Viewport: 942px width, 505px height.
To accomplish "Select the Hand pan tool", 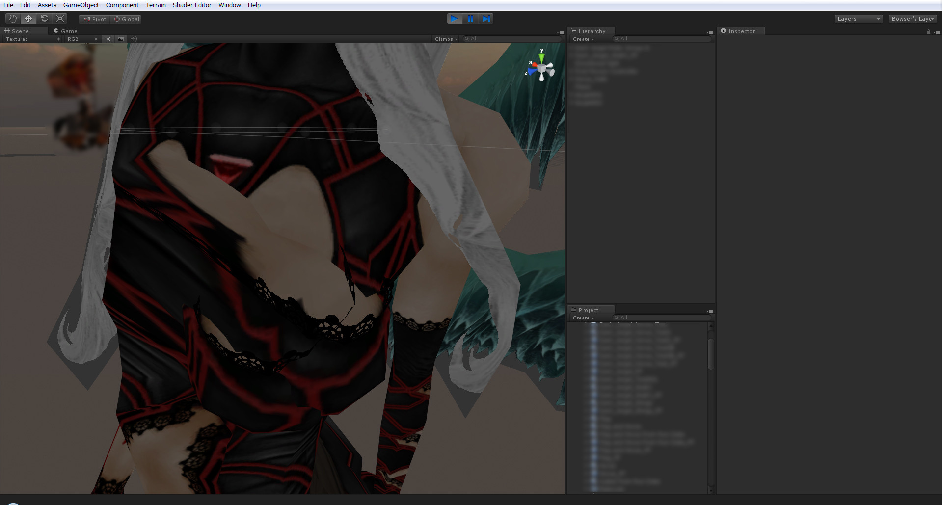I will 12,18.
